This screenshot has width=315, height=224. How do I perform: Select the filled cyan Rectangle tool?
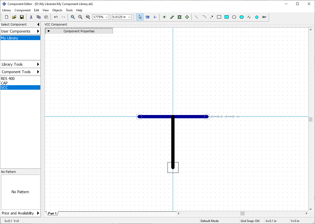227,17
